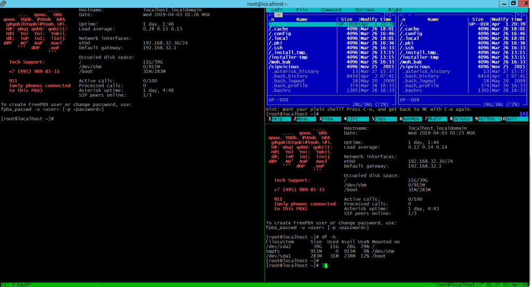Sort the left panel by Size column

346,19
